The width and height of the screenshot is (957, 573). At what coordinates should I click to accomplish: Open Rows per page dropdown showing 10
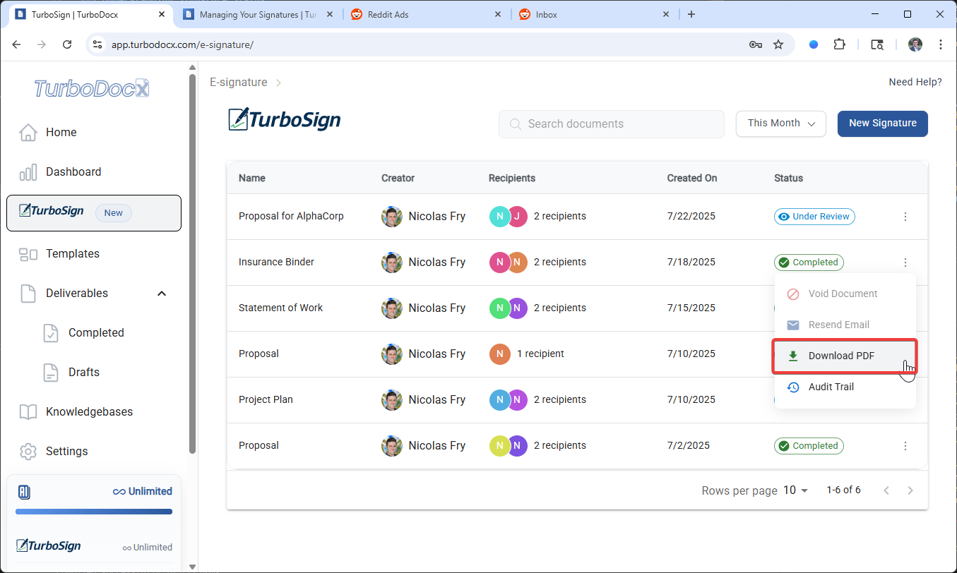click(795, 490)
